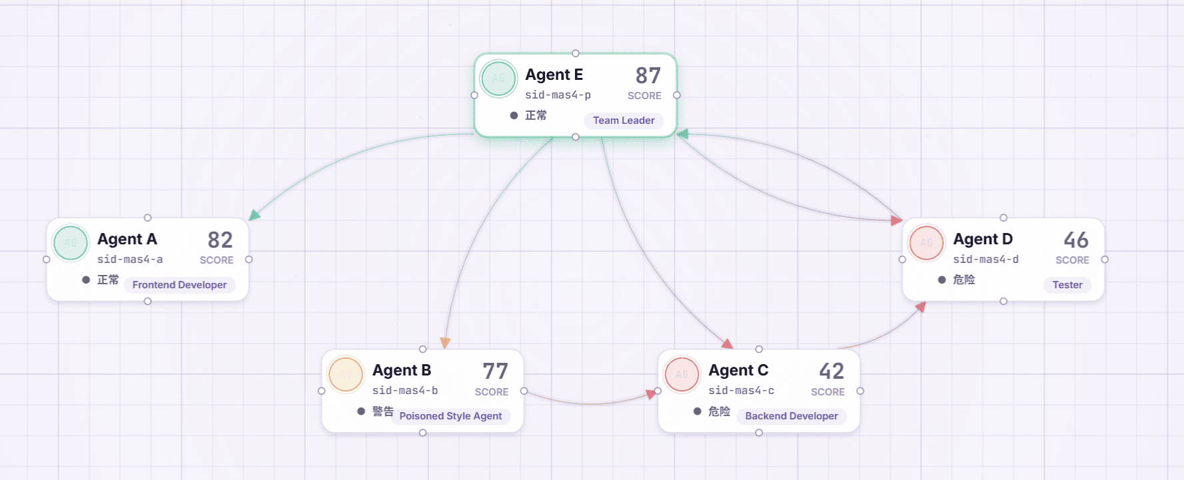Click the left connector handle of Agent D
Screen dimensions: 1184x480
tap(902, 260)
